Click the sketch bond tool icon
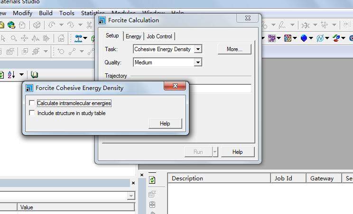The image size is (353, 214). coord(72,52)
